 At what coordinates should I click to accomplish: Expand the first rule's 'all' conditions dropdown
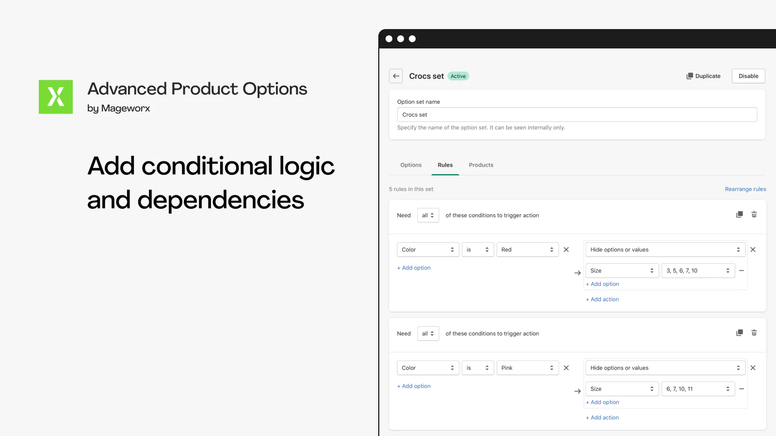click(428, 215)
